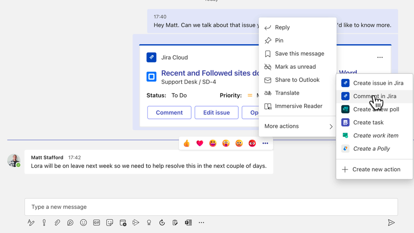Open the Loop components icon
Viewport: 414px width, 233px height.
coord(70,223)
